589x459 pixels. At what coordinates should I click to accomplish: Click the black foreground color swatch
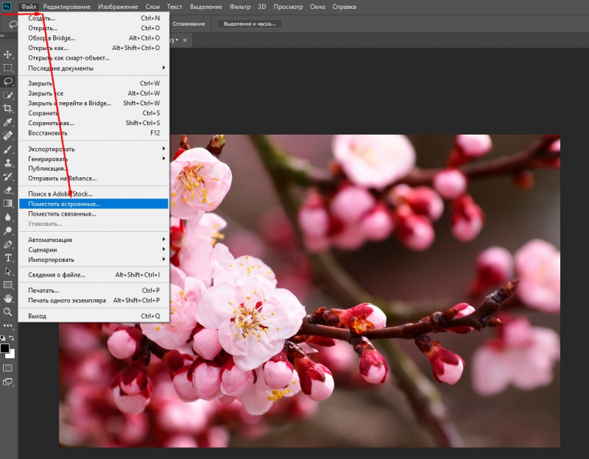coord(4,348)
